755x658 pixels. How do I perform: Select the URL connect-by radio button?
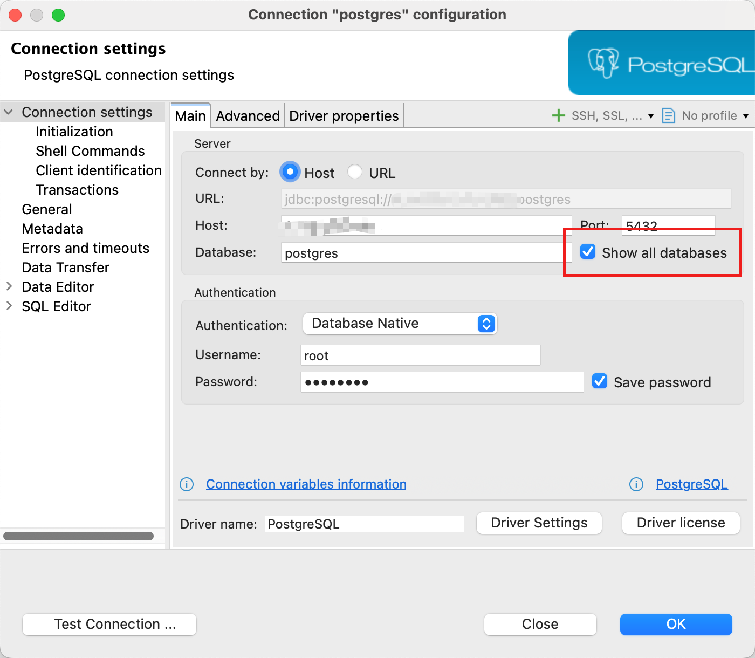point(355,172)
